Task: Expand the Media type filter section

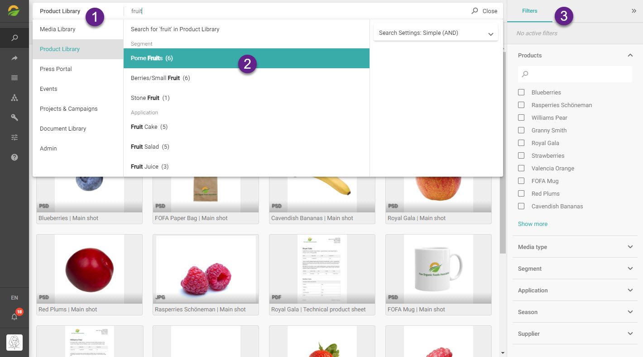Action: click(x=575, y=247)
